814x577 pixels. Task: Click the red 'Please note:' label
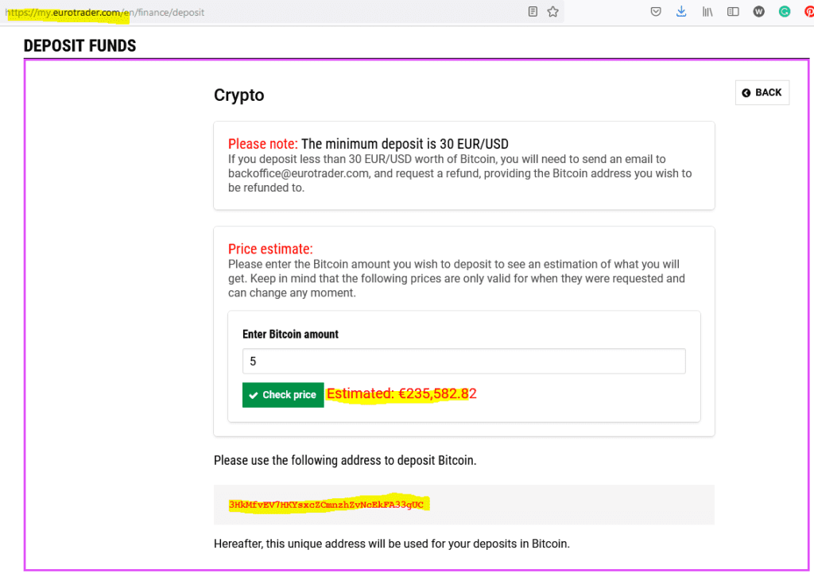point(262,144)
